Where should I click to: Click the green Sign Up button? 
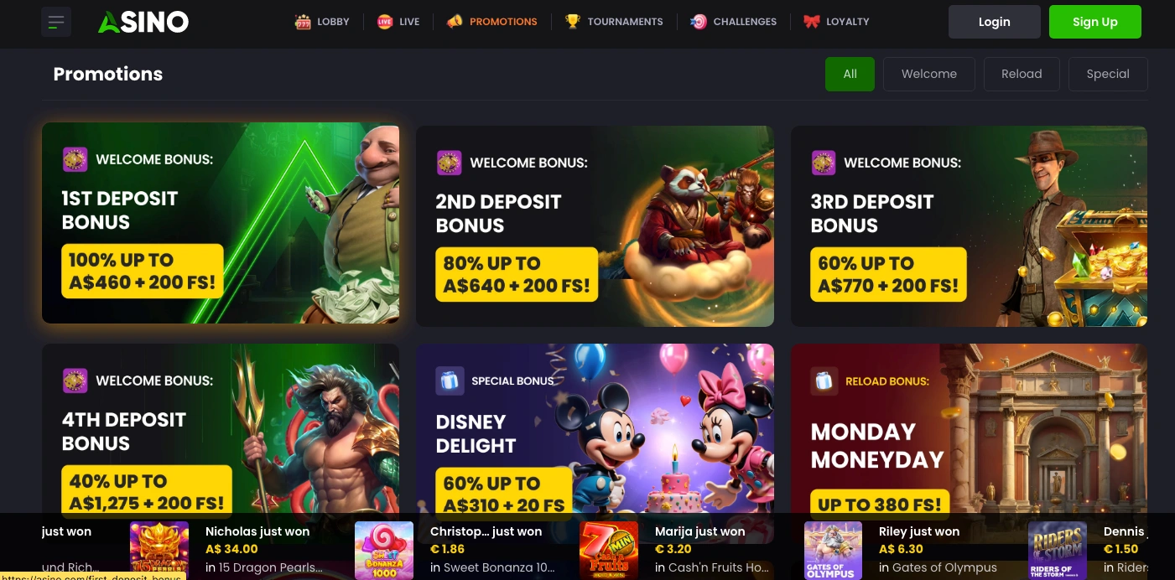pos(1095,22)
